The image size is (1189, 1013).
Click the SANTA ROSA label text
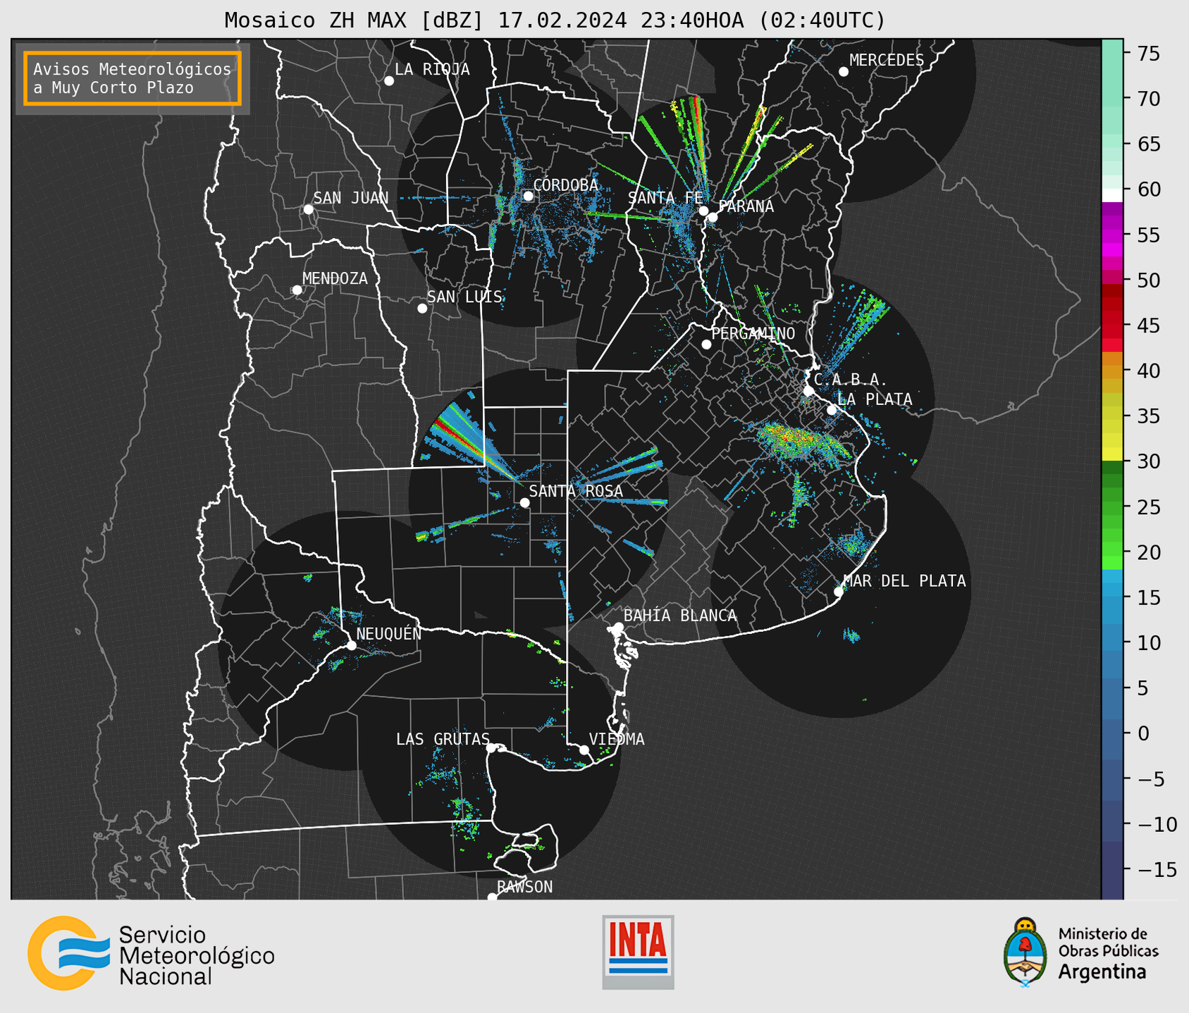point(576,491)
